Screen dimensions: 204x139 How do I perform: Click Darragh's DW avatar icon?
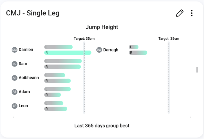[99, 50]
